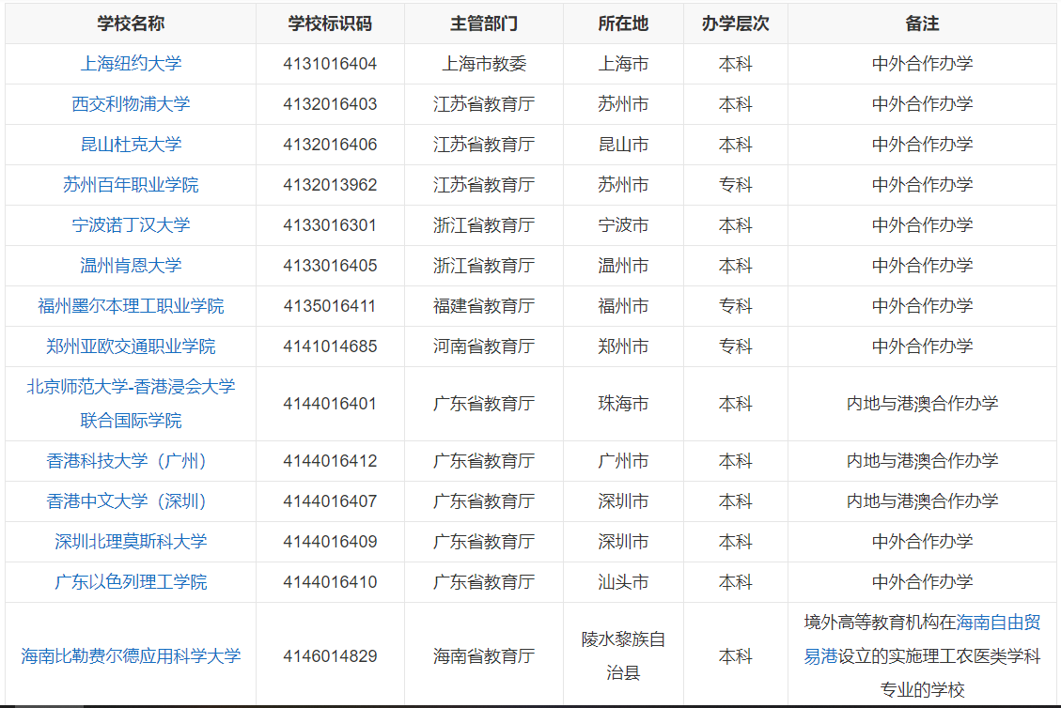Select the code 4144016401
Screen dimensions: 1061x708
[330, 404]
